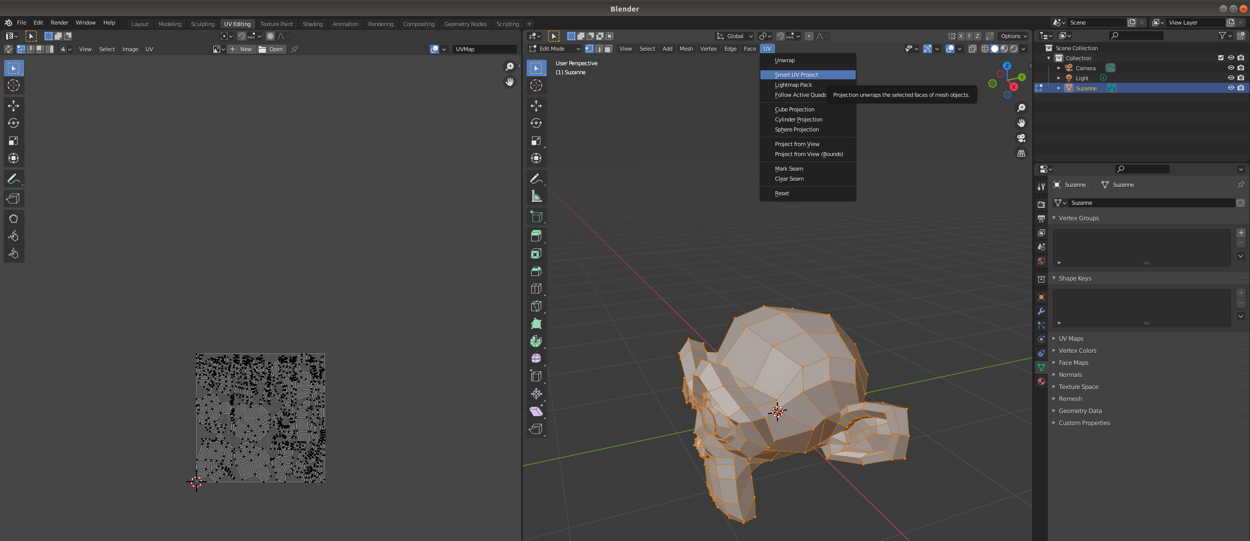The width and height of the screenshot is (1250, 541).
Task: Choose Mark Seam menu entry
Action: click(x=808, y=169)
